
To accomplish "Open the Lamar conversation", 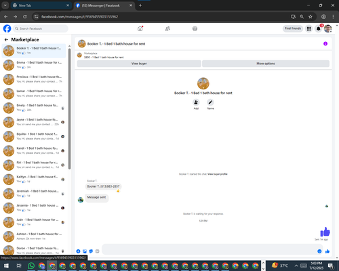I will coord(34,93).
